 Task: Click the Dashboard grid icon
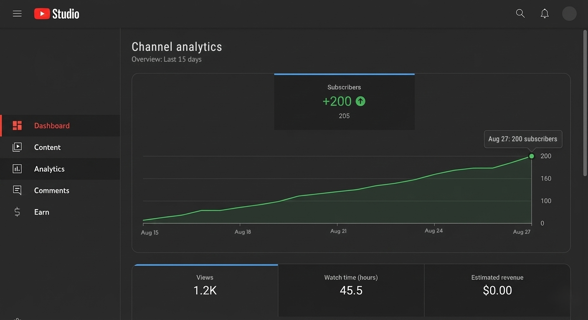pyautogui.click(x=17, y=125)
